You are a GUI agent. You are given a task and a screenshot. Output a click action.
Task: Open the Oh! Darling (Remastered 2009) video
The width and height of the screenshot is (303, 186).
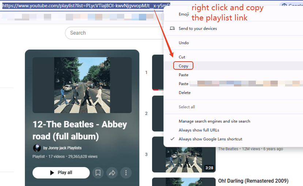253,181
